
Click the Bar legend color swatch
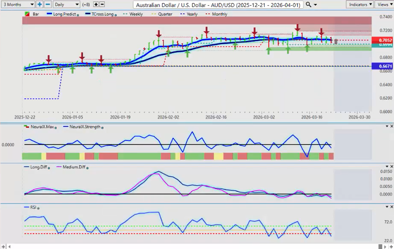[x=27, y=14]
